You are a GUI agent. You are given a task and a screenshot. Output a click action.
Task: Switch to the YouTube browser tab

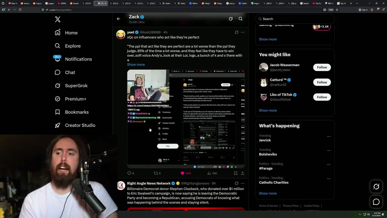click(x=317, y=3)
